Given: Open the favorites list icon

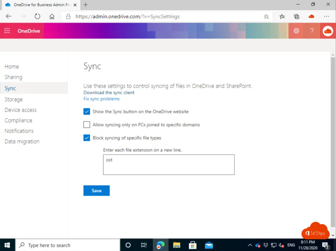Looking at the screenshot, I should pos(282,16).
